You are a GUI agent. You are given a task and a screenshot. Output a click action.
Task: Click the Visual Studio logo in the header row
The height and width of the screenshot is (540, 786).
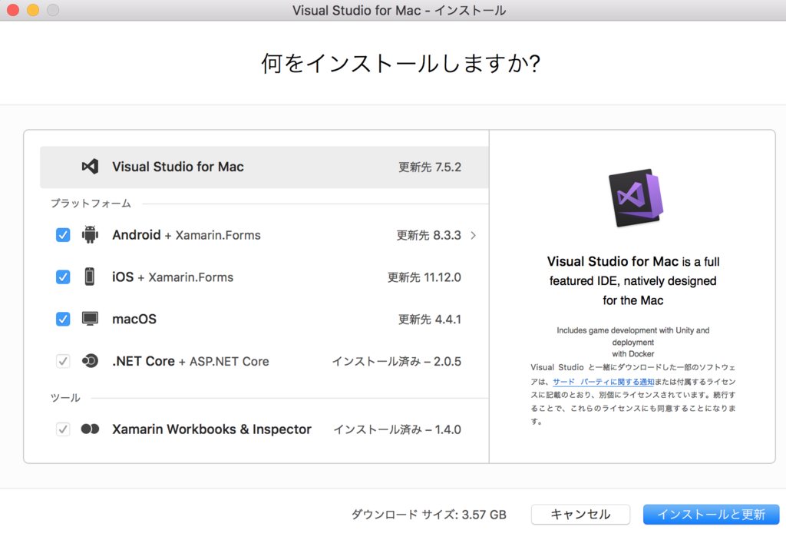point(91,167)
